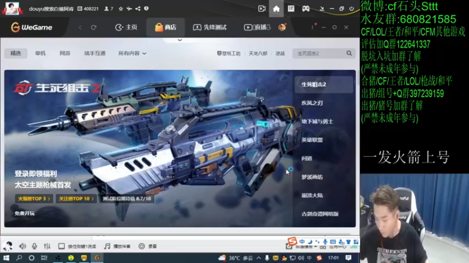Open the video camera icon in top bar
The image size is (469, 263).
261,9
